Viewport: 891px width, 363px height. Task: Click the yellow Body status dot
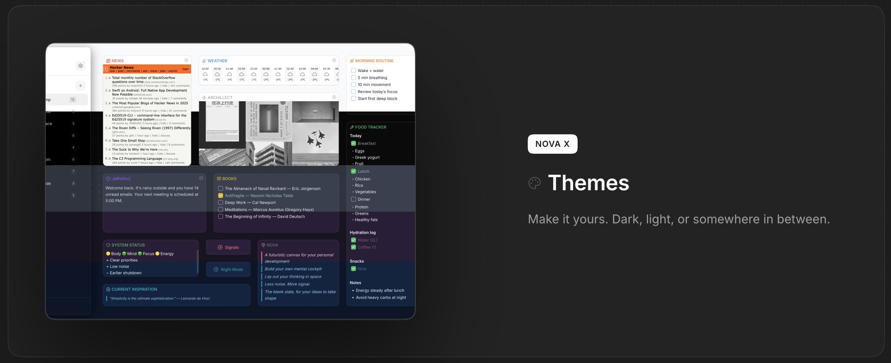[x=108, y=253]
